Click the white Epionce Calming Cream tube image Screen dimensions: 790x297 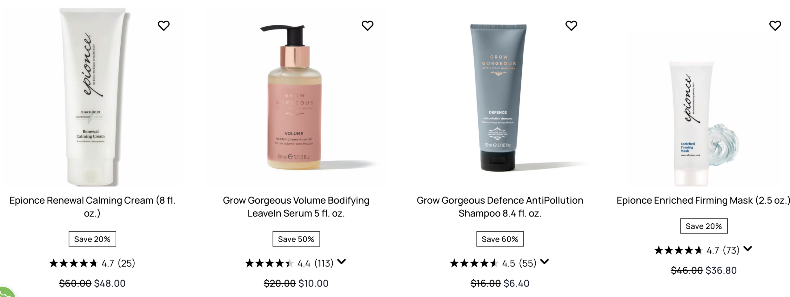(92, 97)
